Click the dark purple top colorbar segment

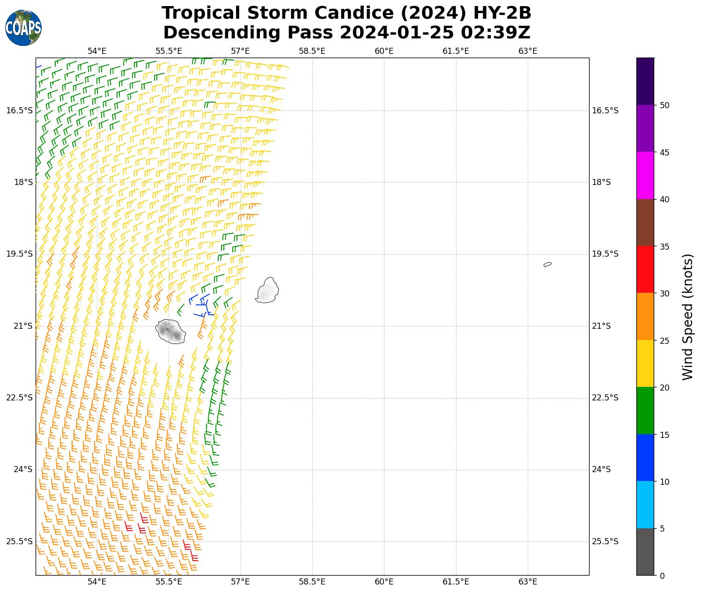pos(645,81)
